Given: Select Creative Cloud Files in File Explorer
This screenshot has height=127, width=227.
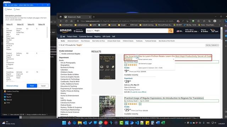Looking at the screenshot, I should click(x=11, y=91).
